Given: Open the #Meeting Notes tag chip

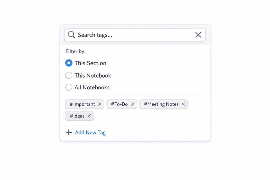Looking at the screenshot, I should pos(161,104).
